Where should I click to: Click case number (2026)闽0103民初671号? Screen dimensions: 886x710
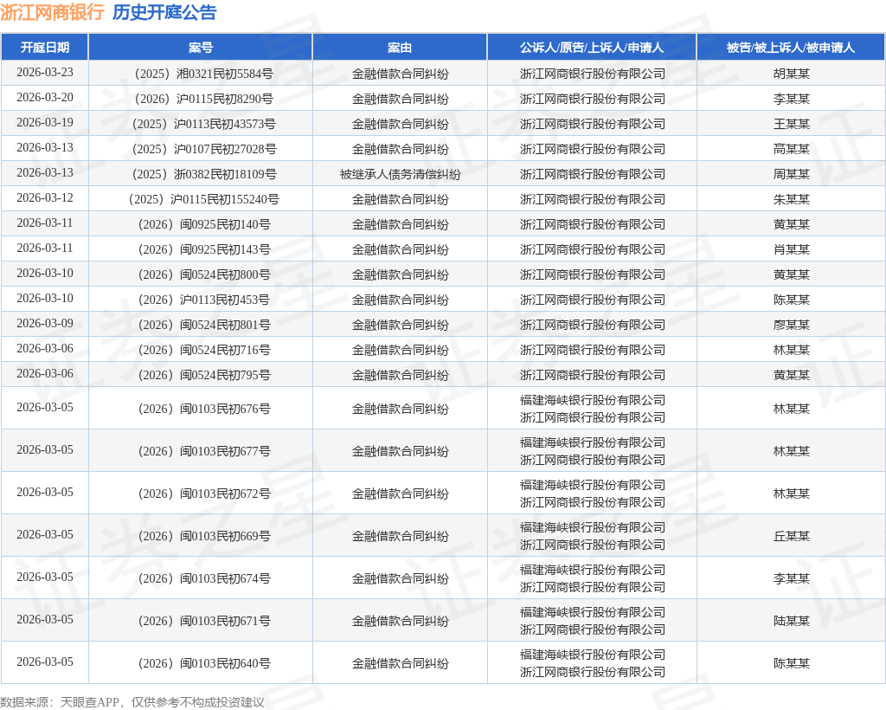pyautogui.click(x=201, y=621)
